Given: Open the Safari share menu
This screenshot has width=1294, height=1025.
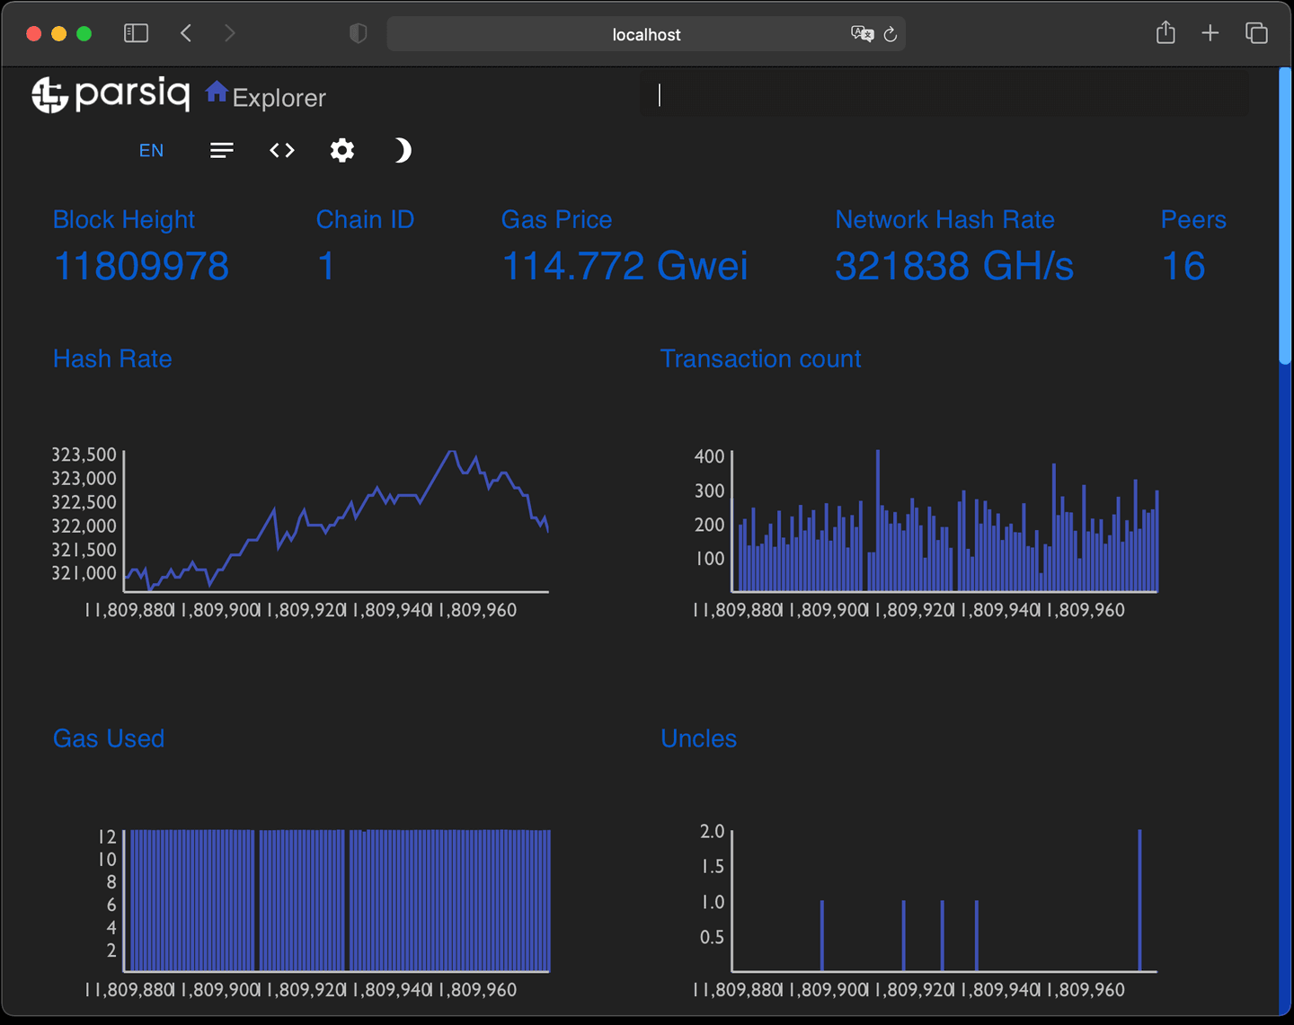Looking at the screenshot, I should click(x=1165, y=32).
